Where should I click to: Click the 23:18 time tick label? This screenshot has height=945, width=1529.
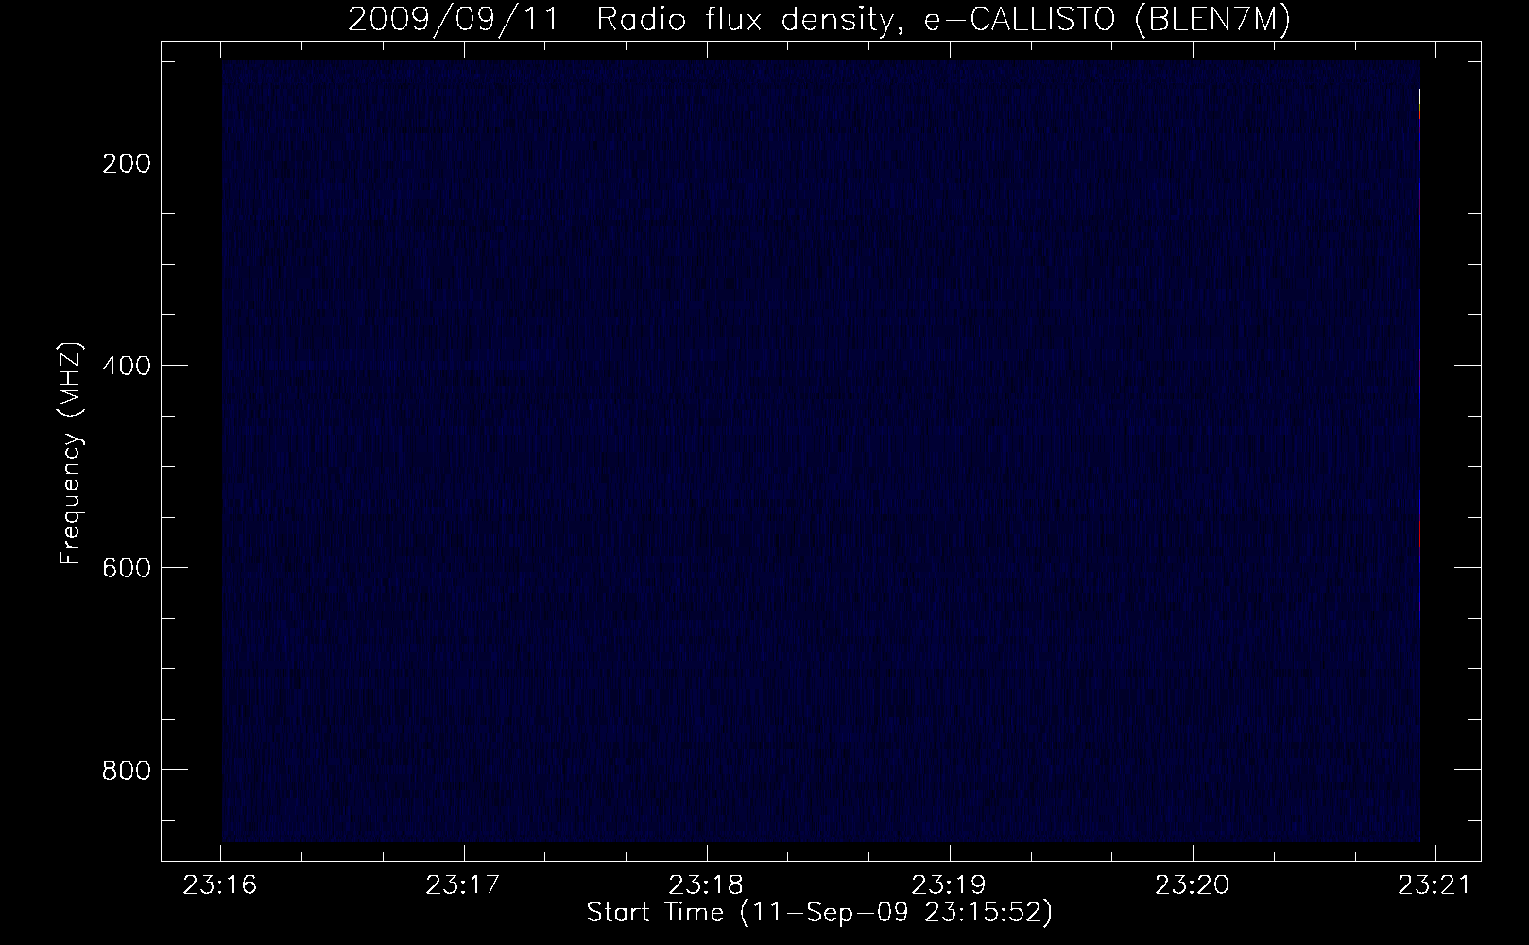[x=707, y=885]
